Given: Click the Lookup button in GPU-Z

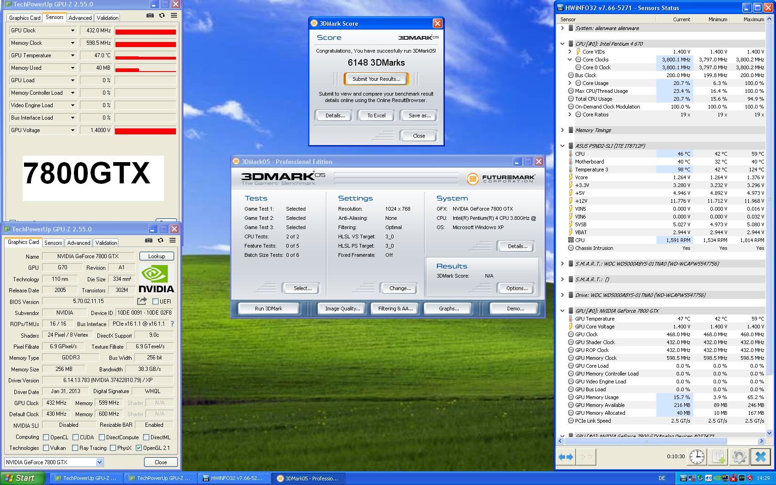Looking at the screenshot, I should click(x=157, y=256).
